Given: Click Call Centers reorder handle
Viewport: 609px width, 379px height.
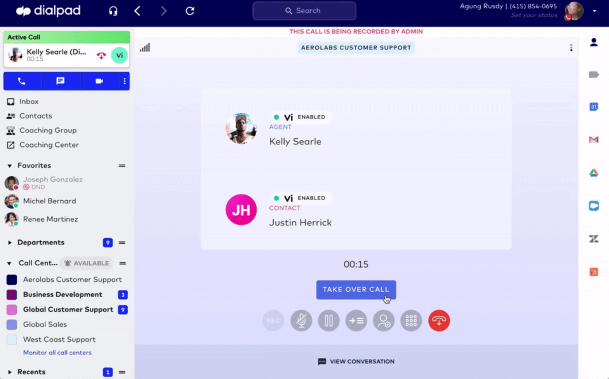Looking at the screenshot, I should coord(123,263).
